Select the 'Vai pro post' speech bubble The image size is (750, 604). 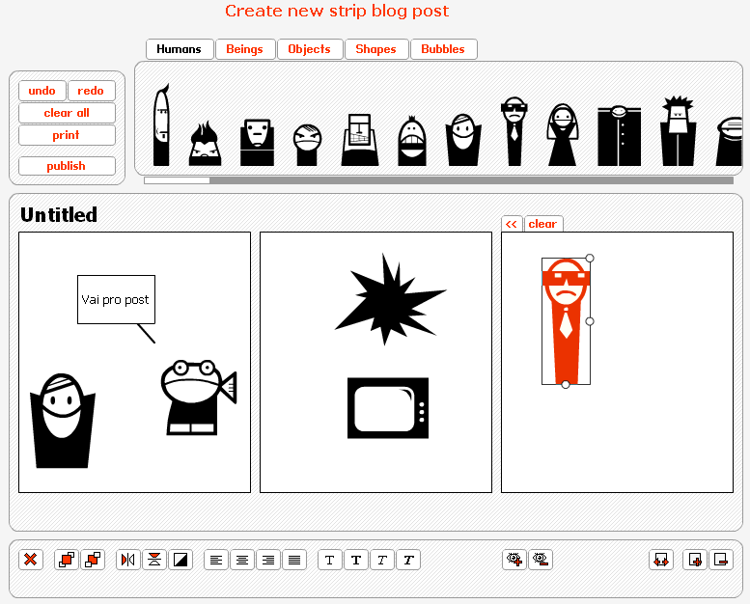pyautogui.click(x=116, y=300)
